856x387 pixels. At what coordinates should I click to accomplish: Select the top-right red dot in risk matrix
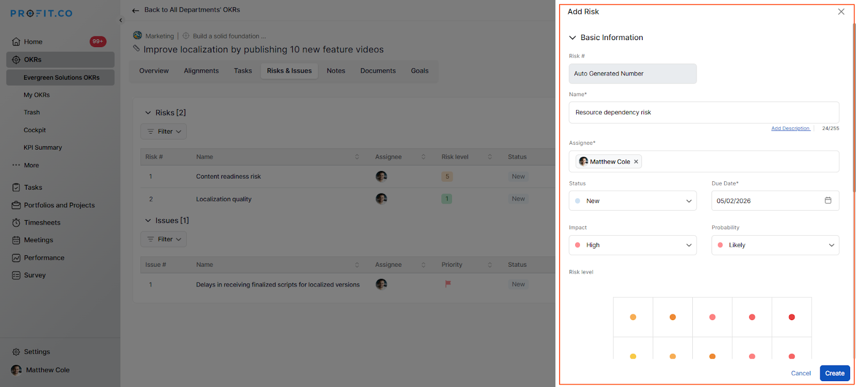pyautogui.click(x=791, y=317)
